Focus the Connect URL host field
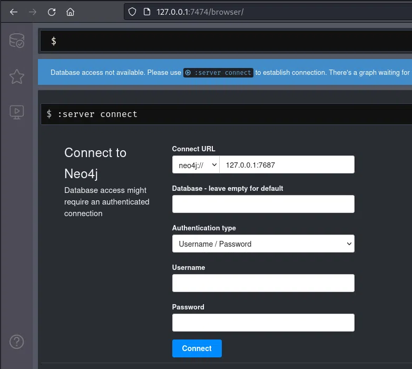This screenshot has width=412, height=369. (286, 165)
